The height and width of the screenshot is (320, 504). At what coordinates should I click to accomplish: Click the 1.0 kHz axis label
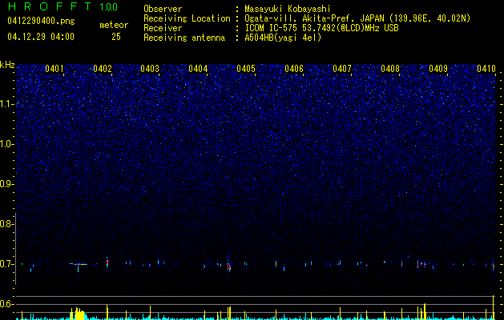pyautogui.click(x=6, y=144)
